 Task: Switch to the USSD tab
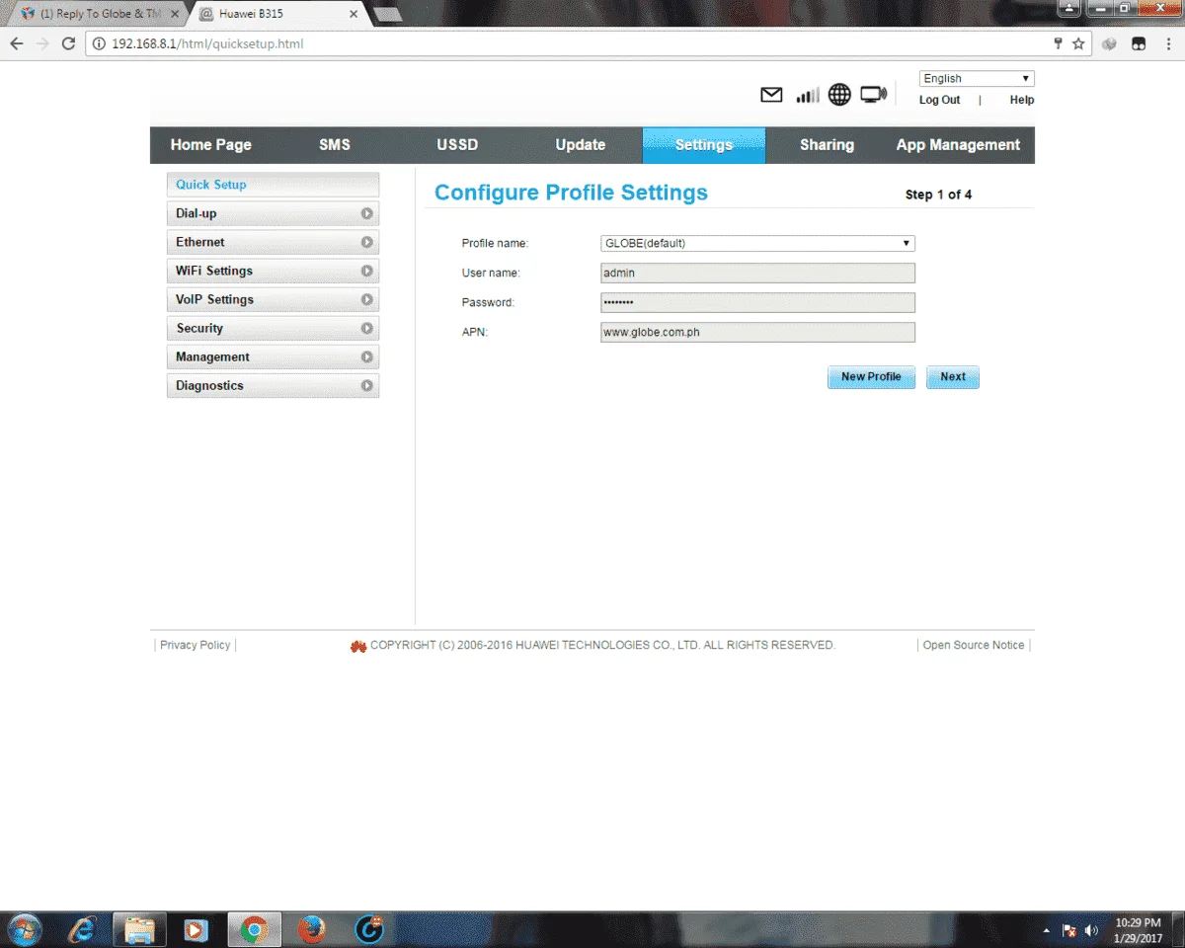point(457,145)
